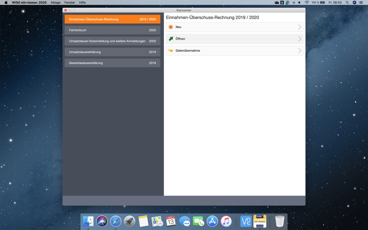Open Launchpad rocket icon in dock
This screenshot has width=368, height=230.
click(130, 221)
